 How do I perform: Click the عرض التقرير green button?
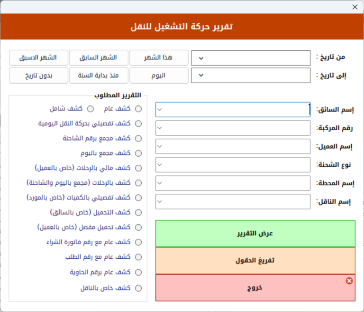coord(255,234)
